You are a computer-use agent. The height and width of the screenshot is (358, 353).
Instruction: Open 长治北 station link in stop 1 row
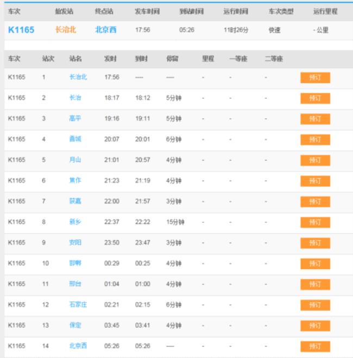coord(78,77)
